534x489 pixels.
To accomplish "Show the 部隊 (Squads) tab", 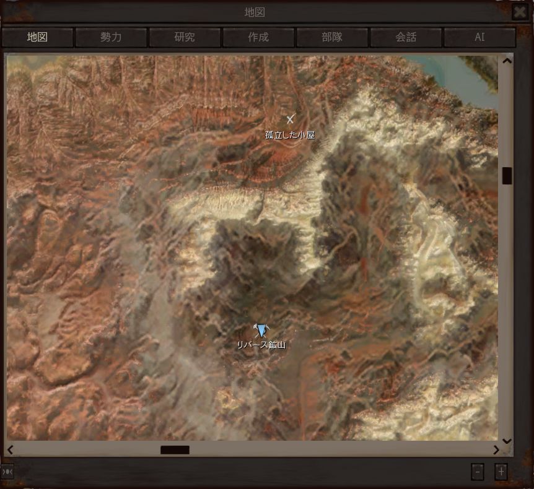I will [332, 37].
